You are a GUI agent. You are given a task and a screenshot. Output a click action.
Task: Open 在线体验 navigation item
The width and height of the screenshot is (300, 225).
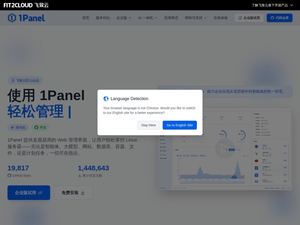click(x=220, y=18)
